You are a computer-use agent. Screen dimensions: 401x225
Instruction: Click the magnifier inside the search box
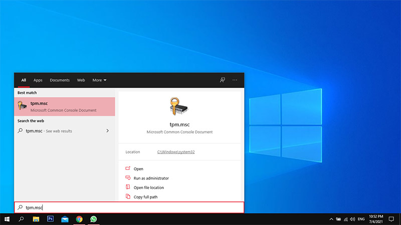[x=20, y=207]
